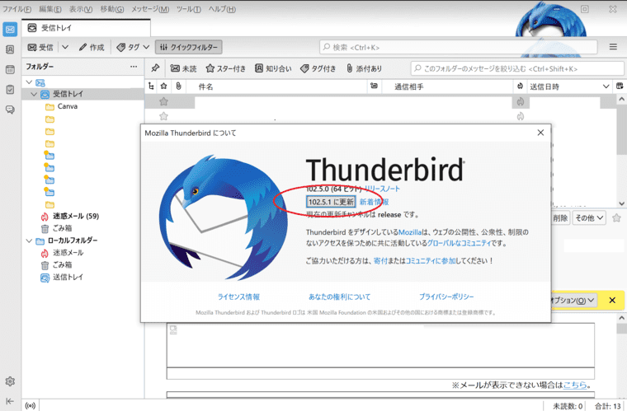Open the Address Book sidebar icon
The height and width of the screenshot is (411, 627).
(10, 49)
